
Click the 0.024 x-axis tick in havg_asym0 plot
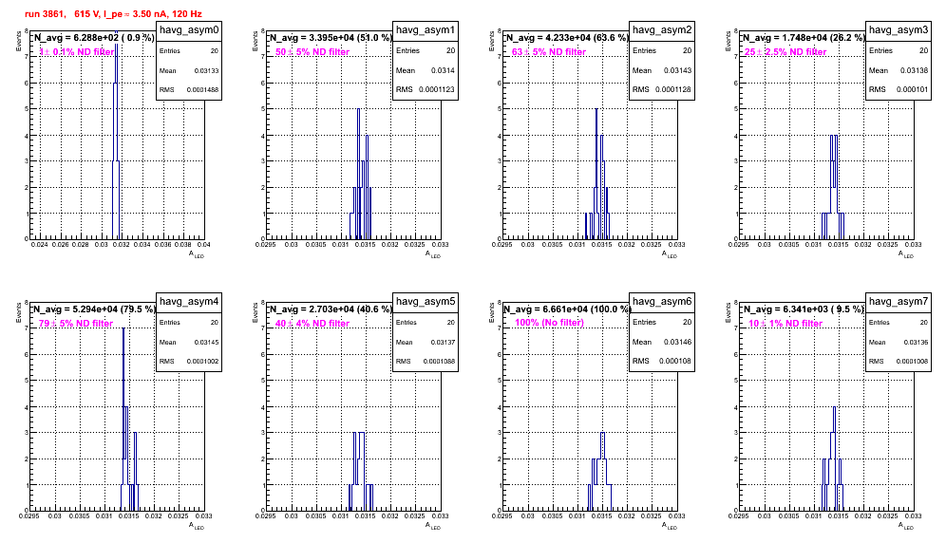pos(39,244)
